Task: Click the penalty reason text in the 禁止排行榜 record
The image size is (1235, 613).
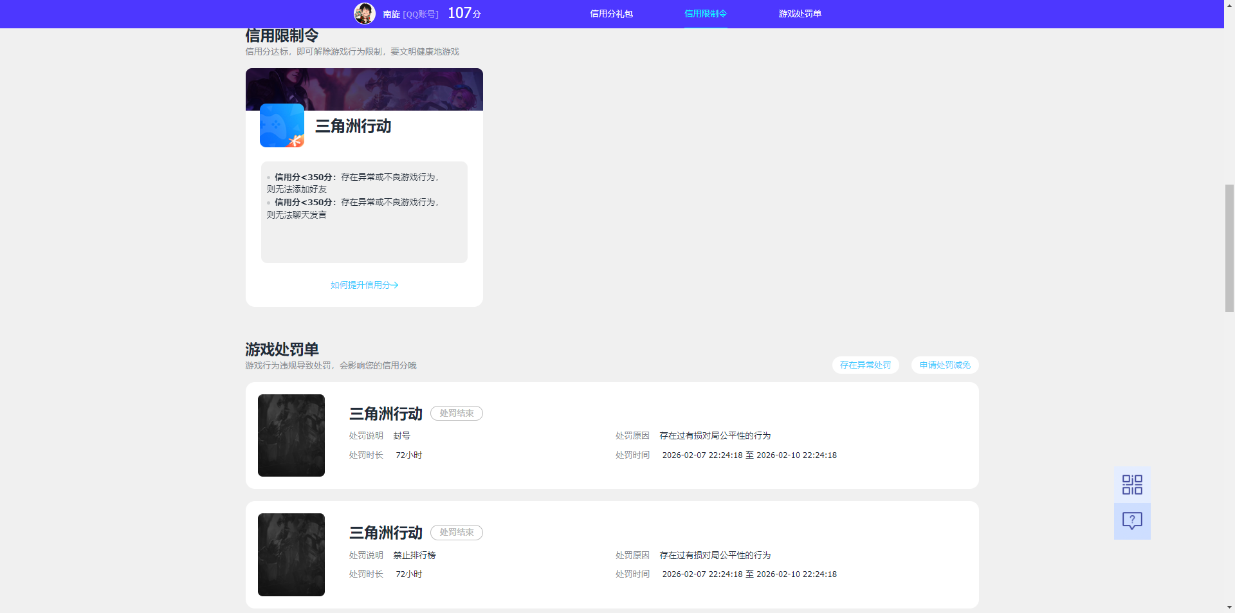Action: pos(715,555)
